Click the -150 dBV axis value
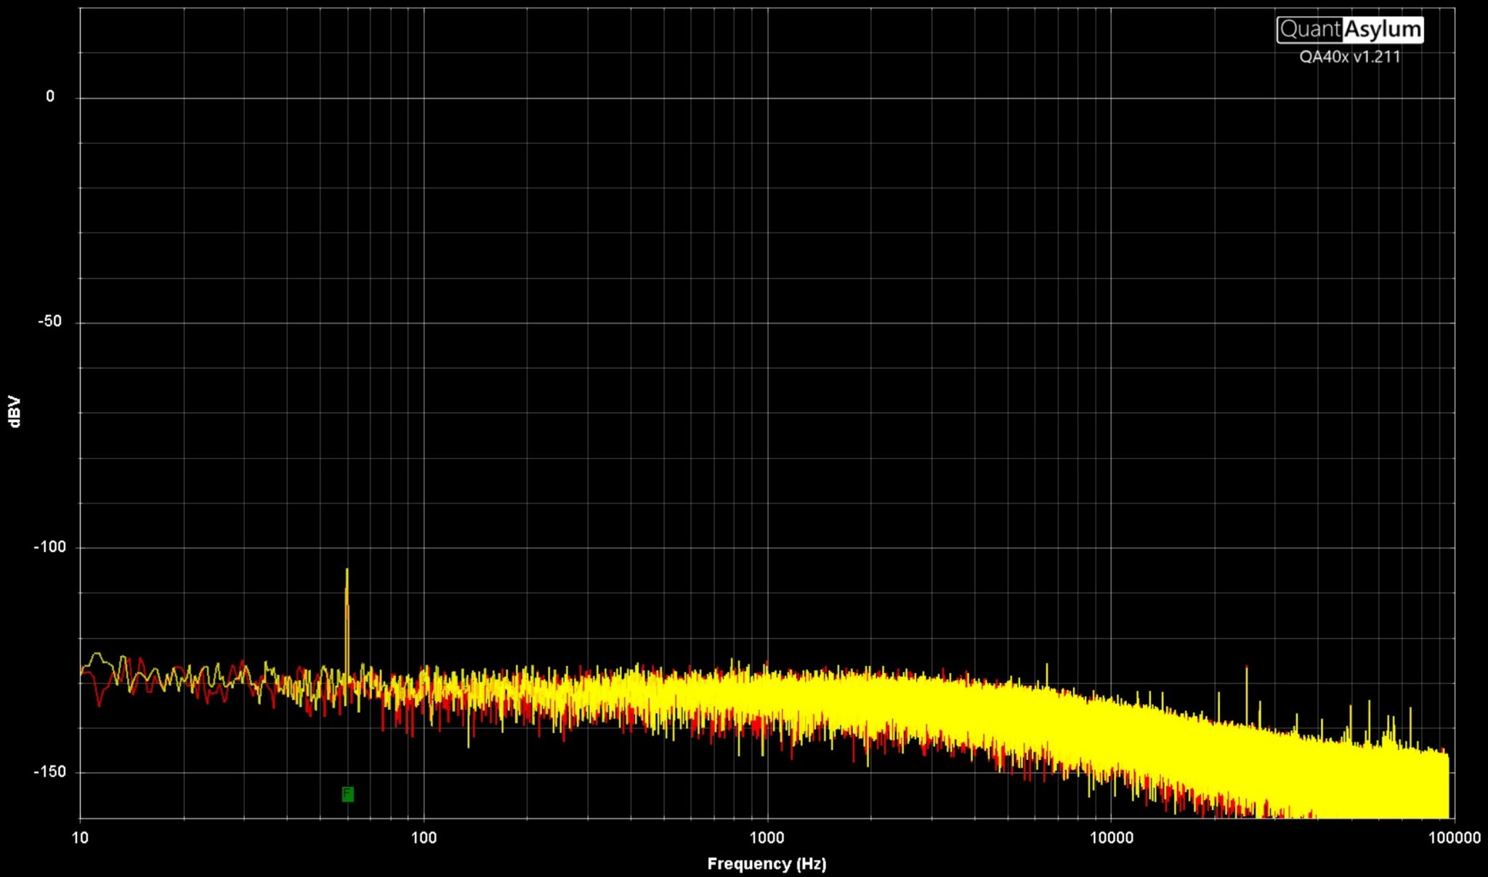This screenshot has width=1488, height=877. pyautogui.click(x=50, y=772)
